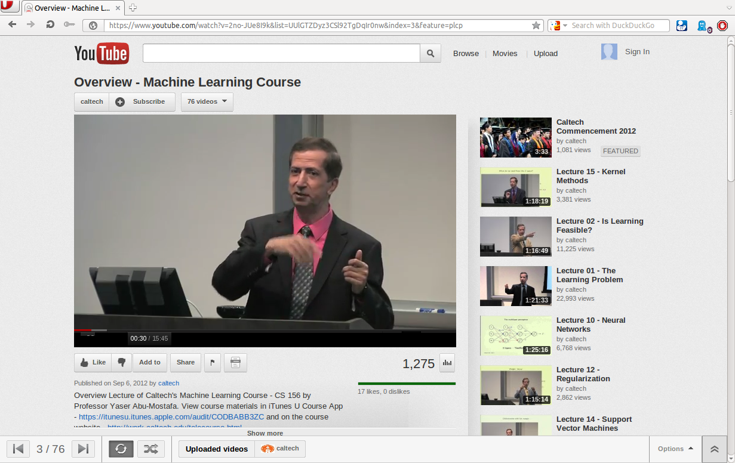
Task: Expand description with Show more
Action: click(x=265, y=433)
